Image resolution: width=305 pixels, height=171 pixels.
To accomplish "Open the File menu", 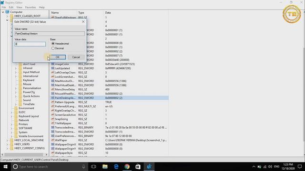I will click(x=4, y=8).
